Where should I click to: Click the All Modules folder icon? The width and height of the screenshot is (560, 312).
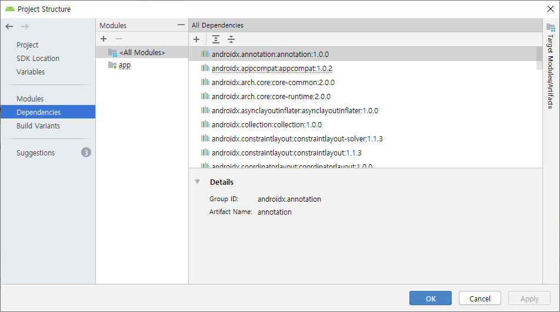coord(112,53)
